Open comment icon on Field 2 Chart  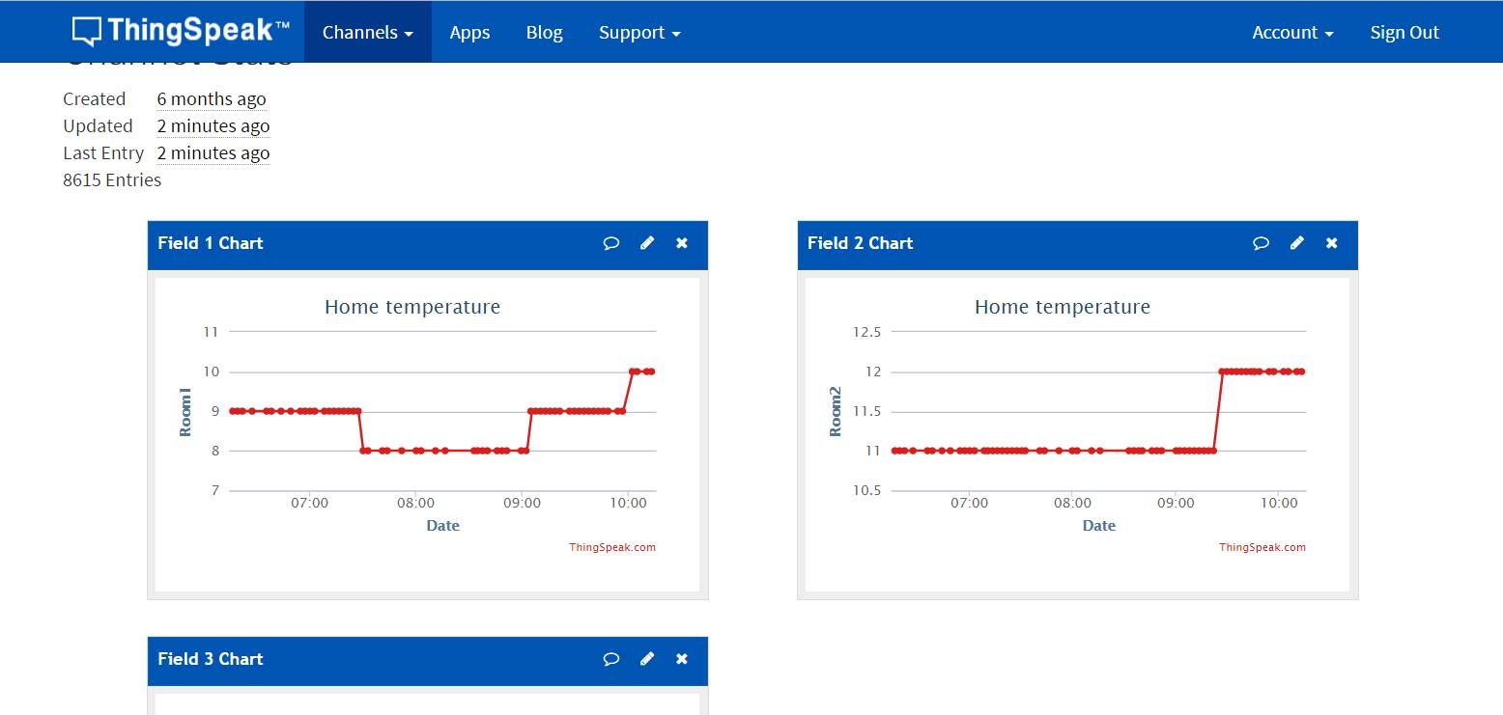pyautogui.click(x=1261, y=243)
